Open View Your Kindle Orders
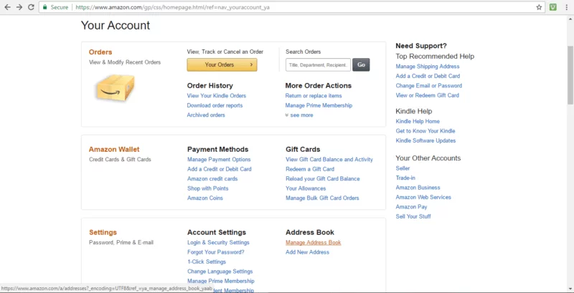Image resolution: width=574 pixels, height=293 pixels. 217,96
